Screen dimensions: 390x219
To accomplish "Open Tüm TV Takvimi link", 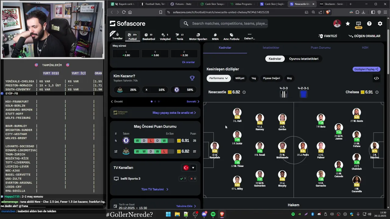I will pos(155,189).
